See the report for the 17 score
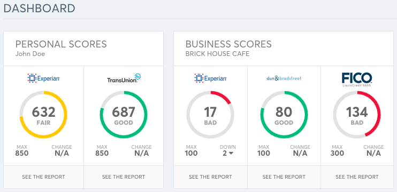The height and width of the screenshot is (192, 397). [210, 177]
